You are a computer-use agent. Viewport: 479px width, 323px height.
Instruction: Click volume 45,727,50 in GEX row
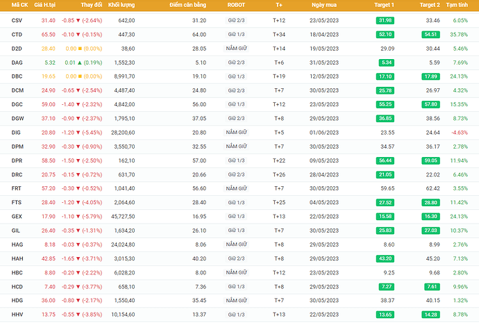(x=123, y=217)
